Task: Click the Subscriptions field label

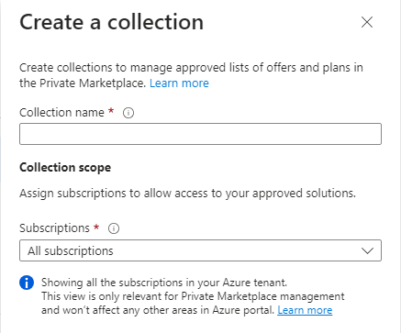Action: click(54, 228)
